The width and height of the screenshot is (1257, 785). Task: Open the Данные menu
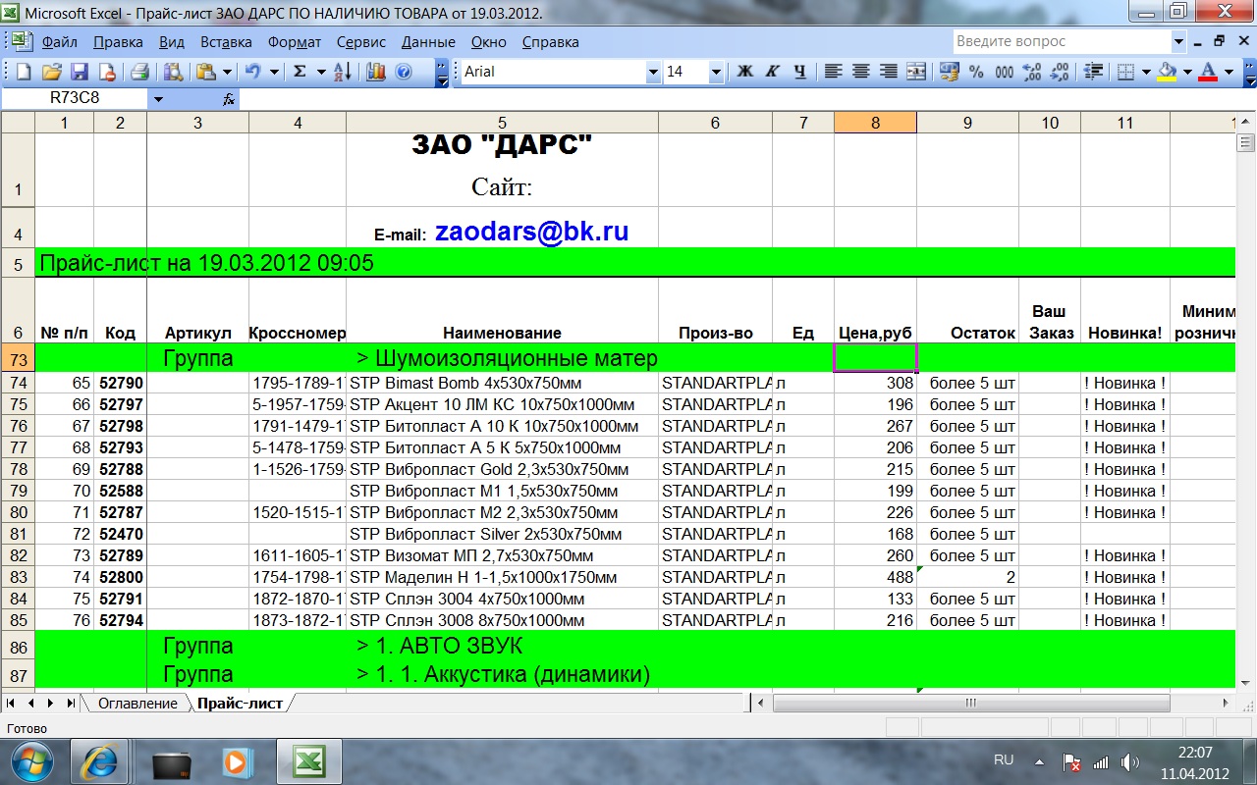click(428, 42)
